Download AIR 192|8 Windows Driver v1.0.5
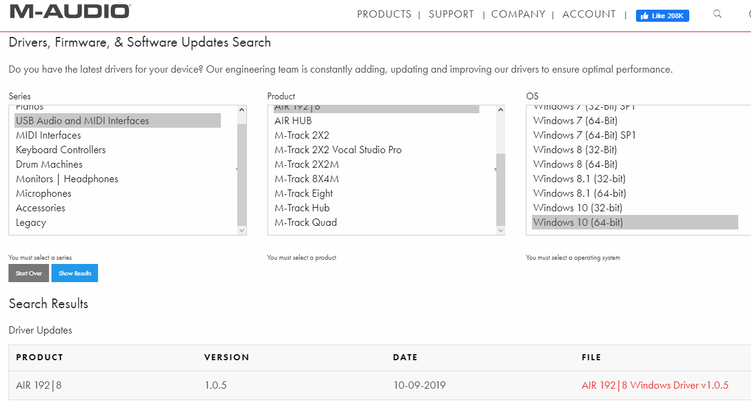 (655, 386)
